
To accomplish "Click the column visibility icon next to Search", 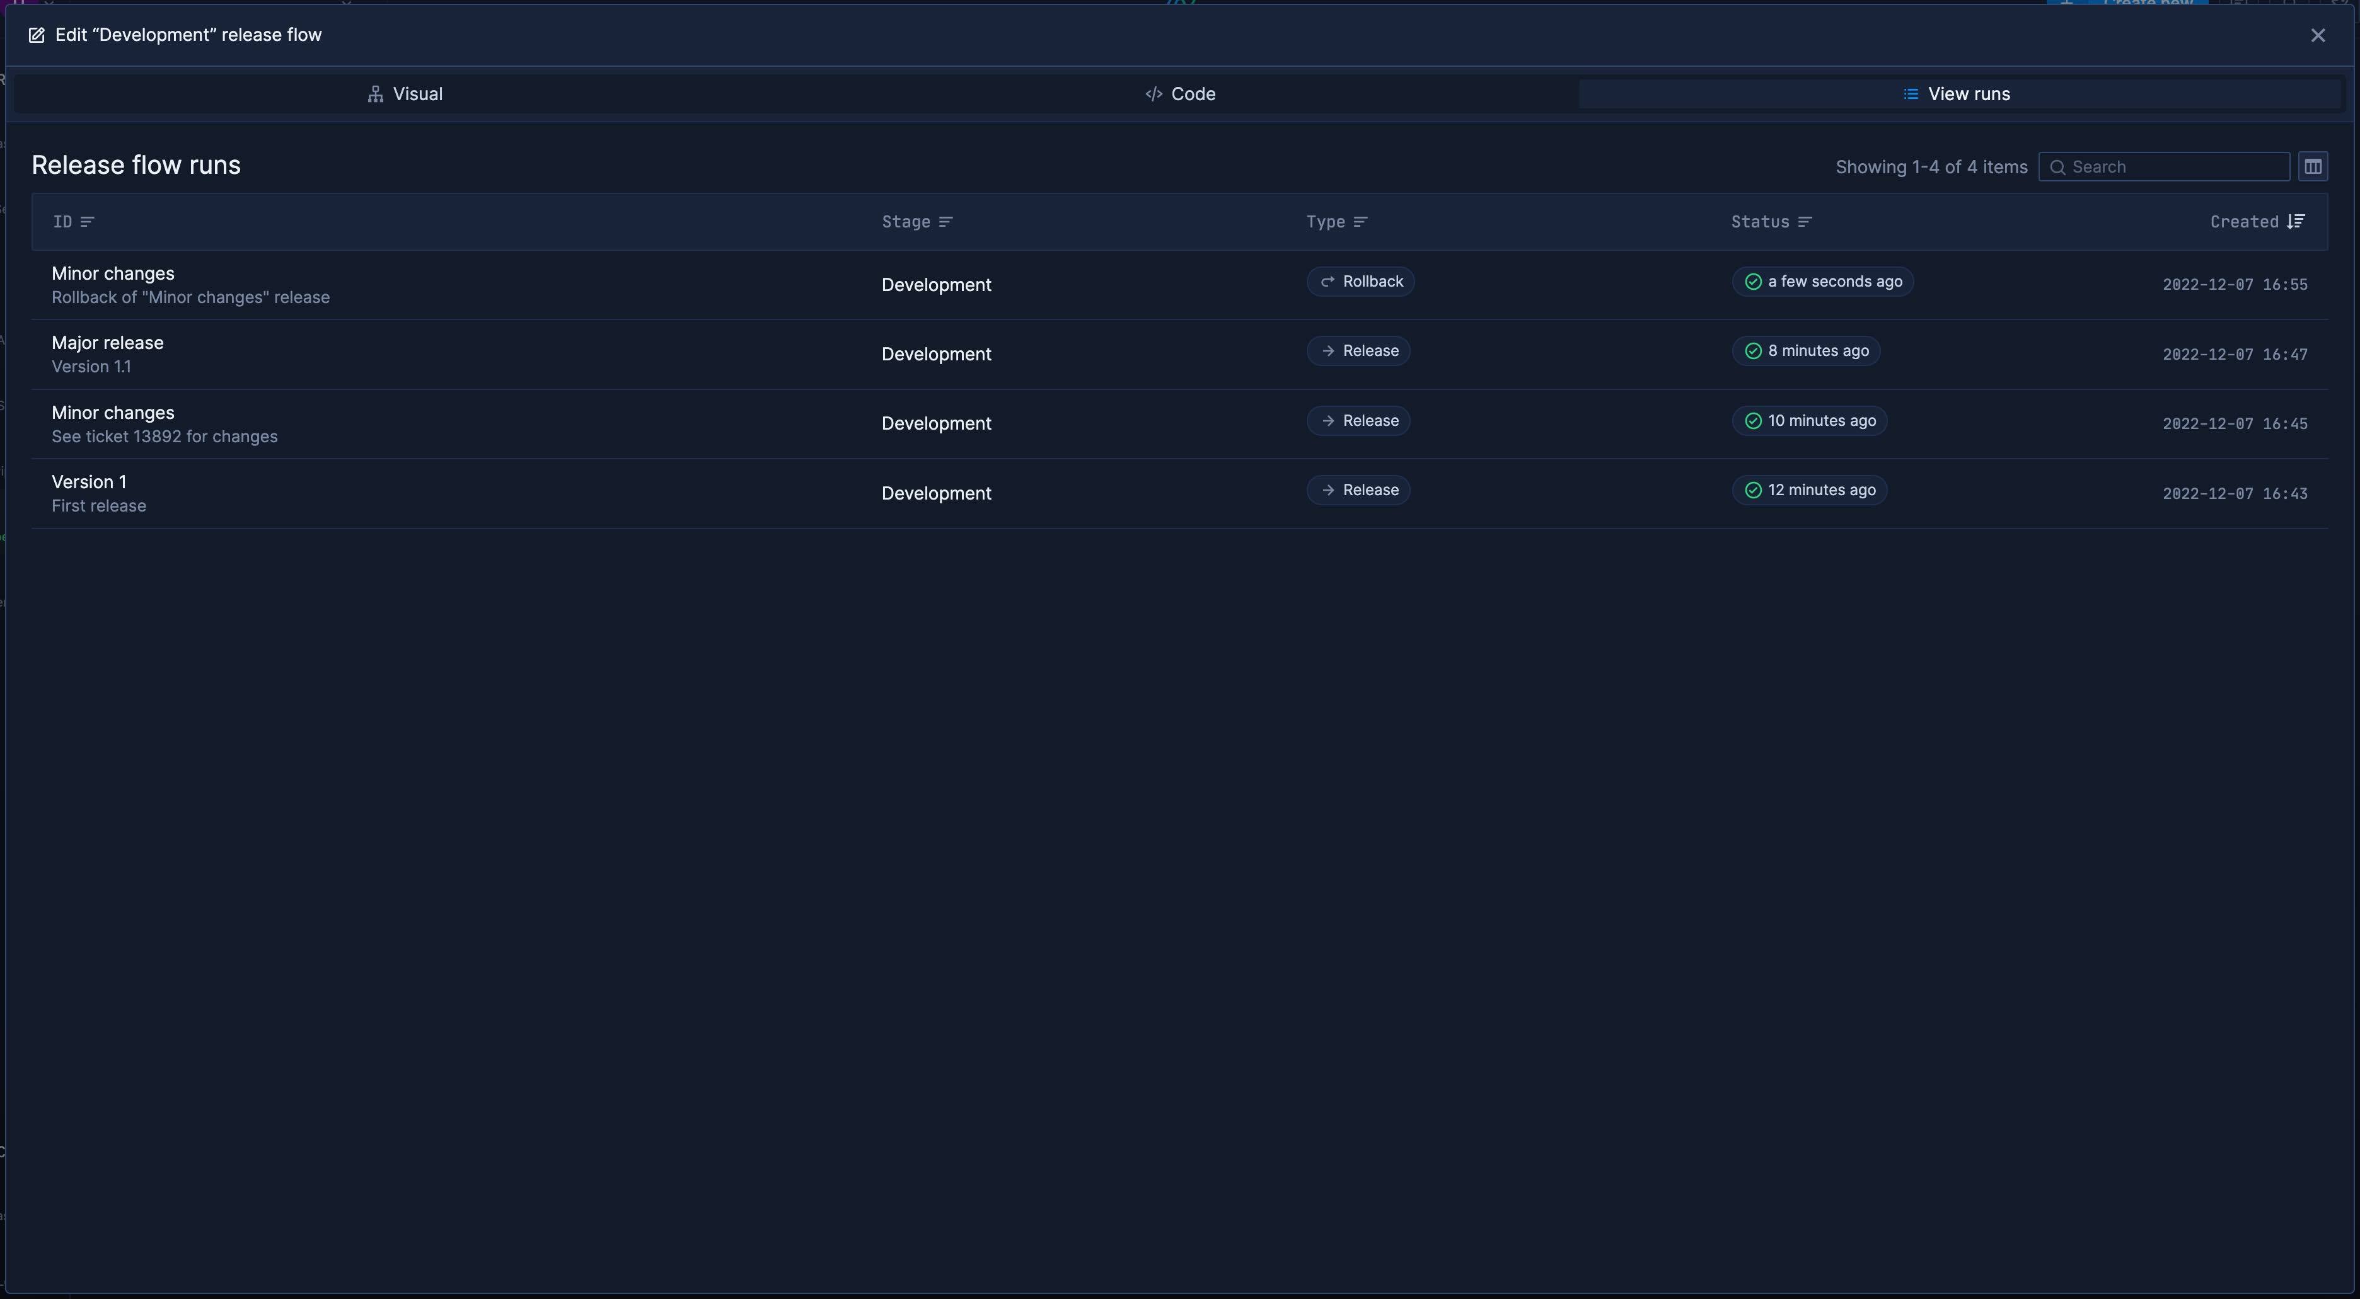I will 2312,166.
